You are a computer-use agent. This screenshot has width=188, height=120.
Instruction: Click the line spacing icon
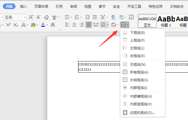point(103,25)
